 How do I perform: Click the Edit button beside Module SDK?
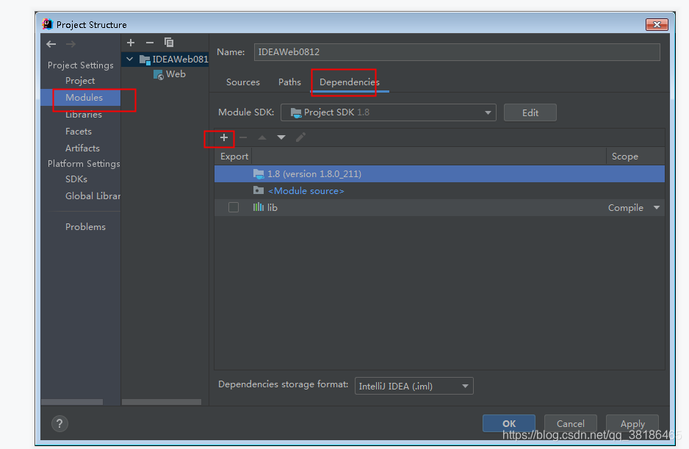coord(530,112)
